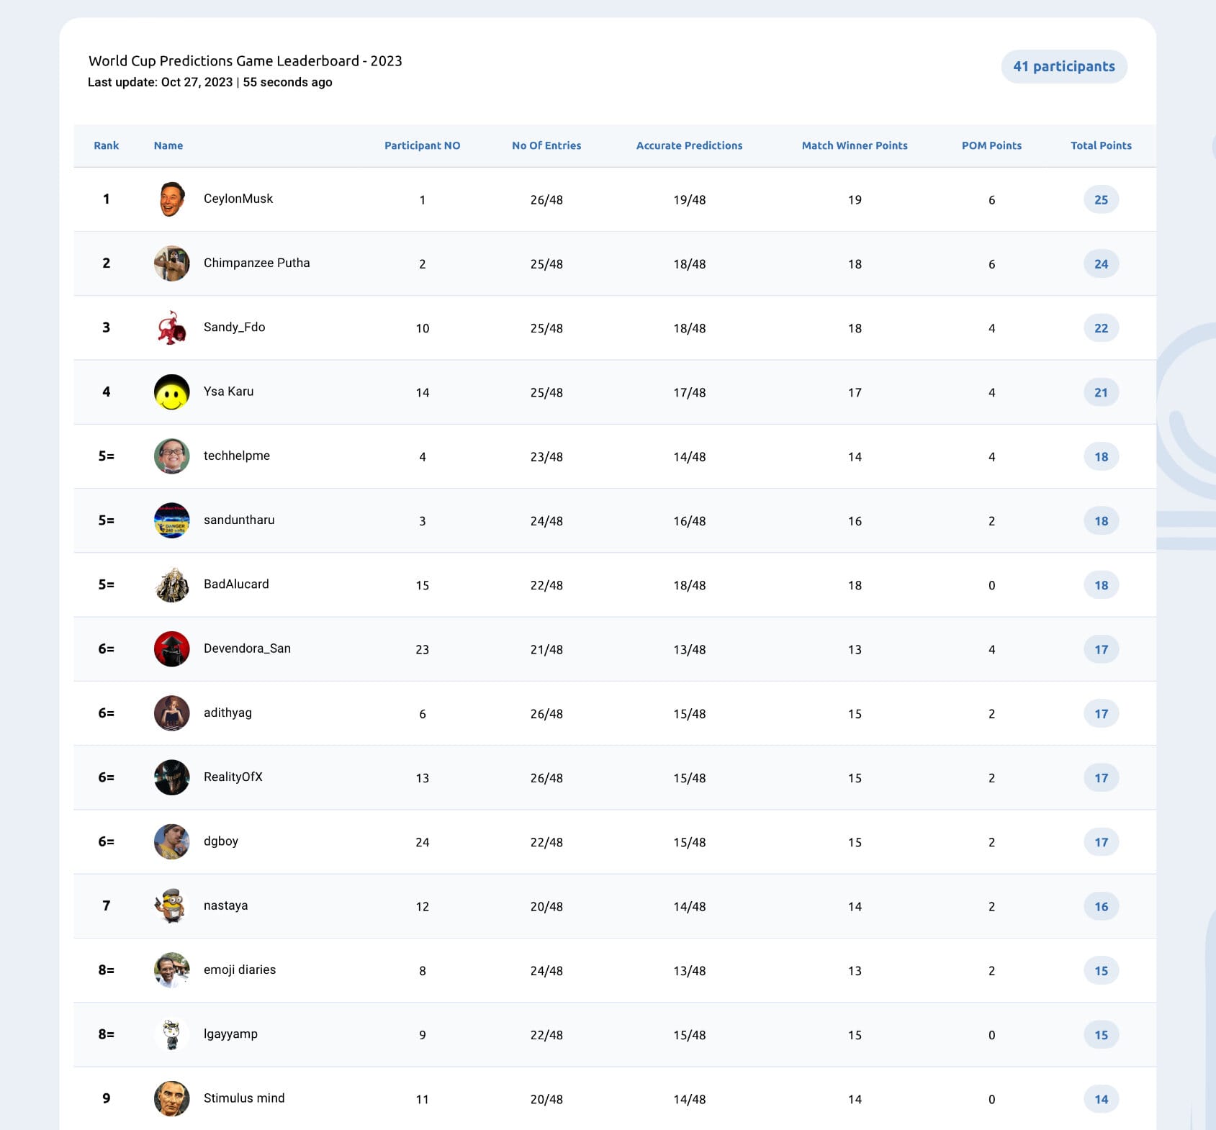Click lgayyamp's cartoon avatar icon
Viewport: 1216px width, 1130px height.
pos(172,1034)
